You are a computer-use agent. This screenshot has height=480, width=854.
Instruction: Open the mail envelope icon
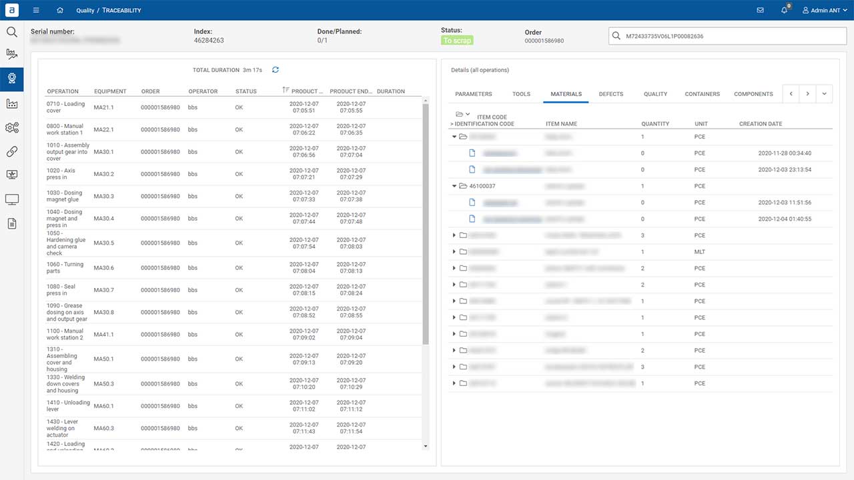click(x=760, y=10)
